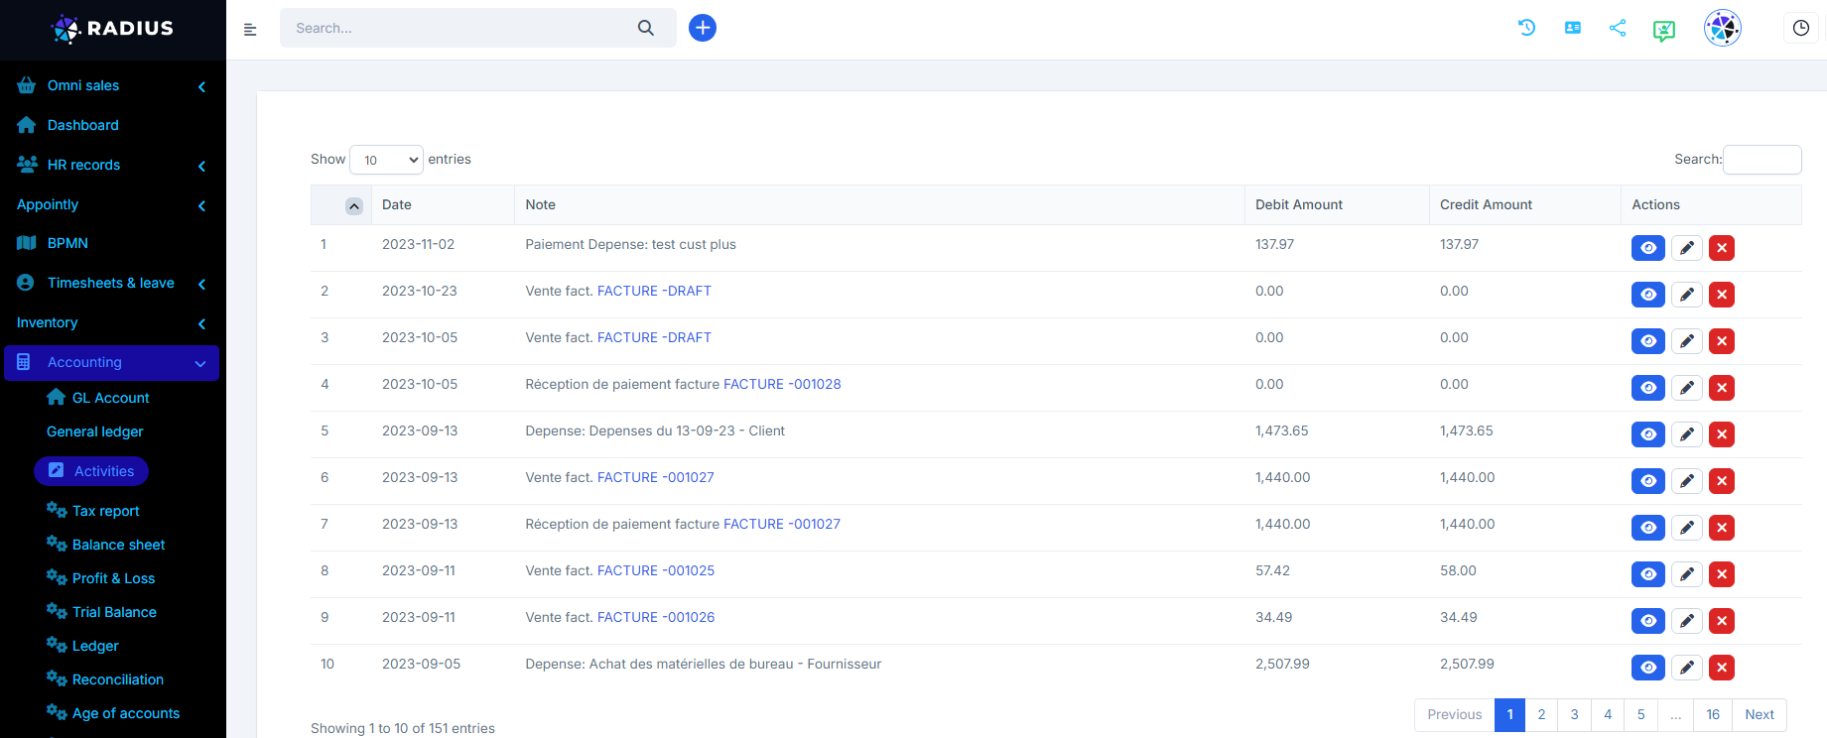
Task: Open FACTURE -001026 invoice link
Action: (656, 617)
